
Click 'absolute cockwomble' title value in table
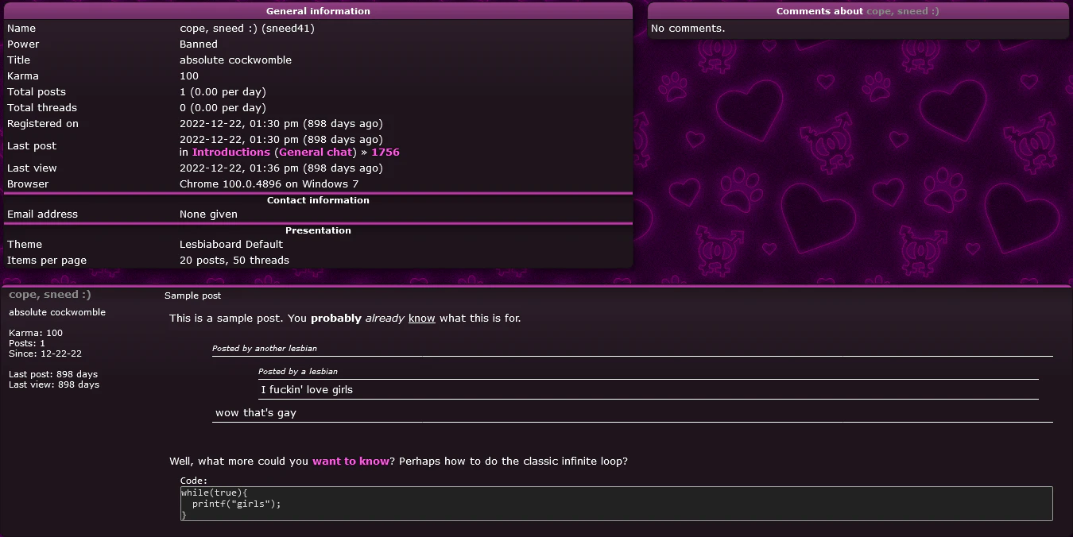coord(235,60)
